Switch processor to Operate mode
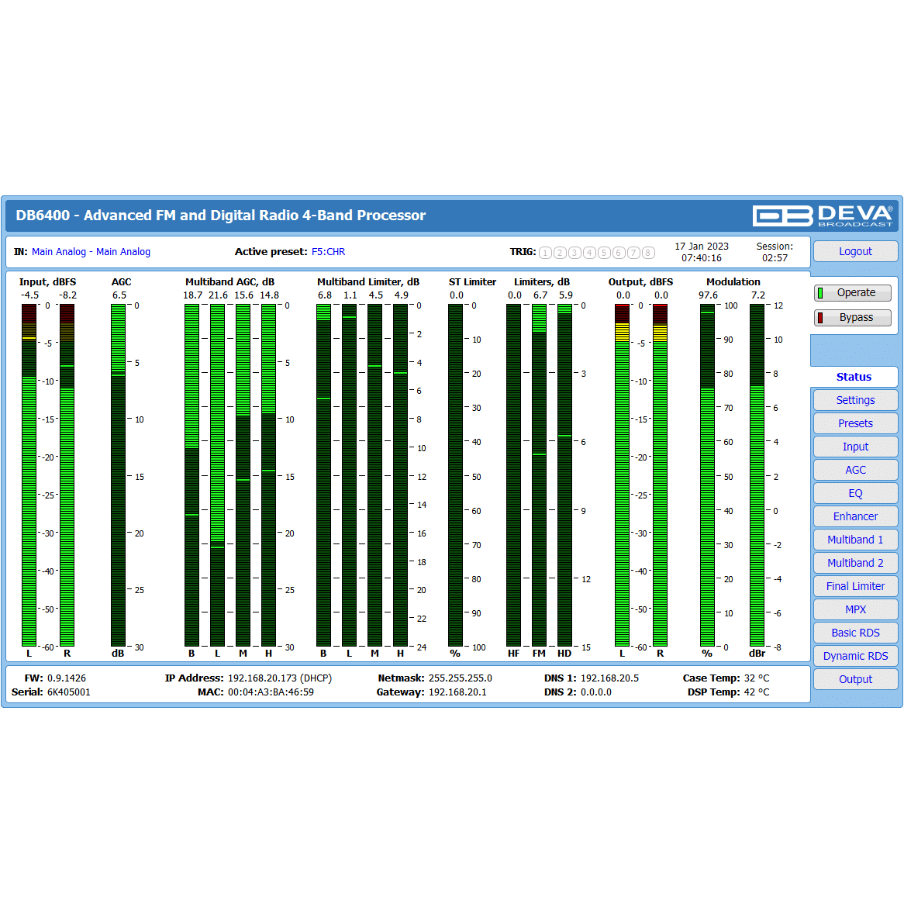Viewport: 904px width, 904px height. [852, 293]
